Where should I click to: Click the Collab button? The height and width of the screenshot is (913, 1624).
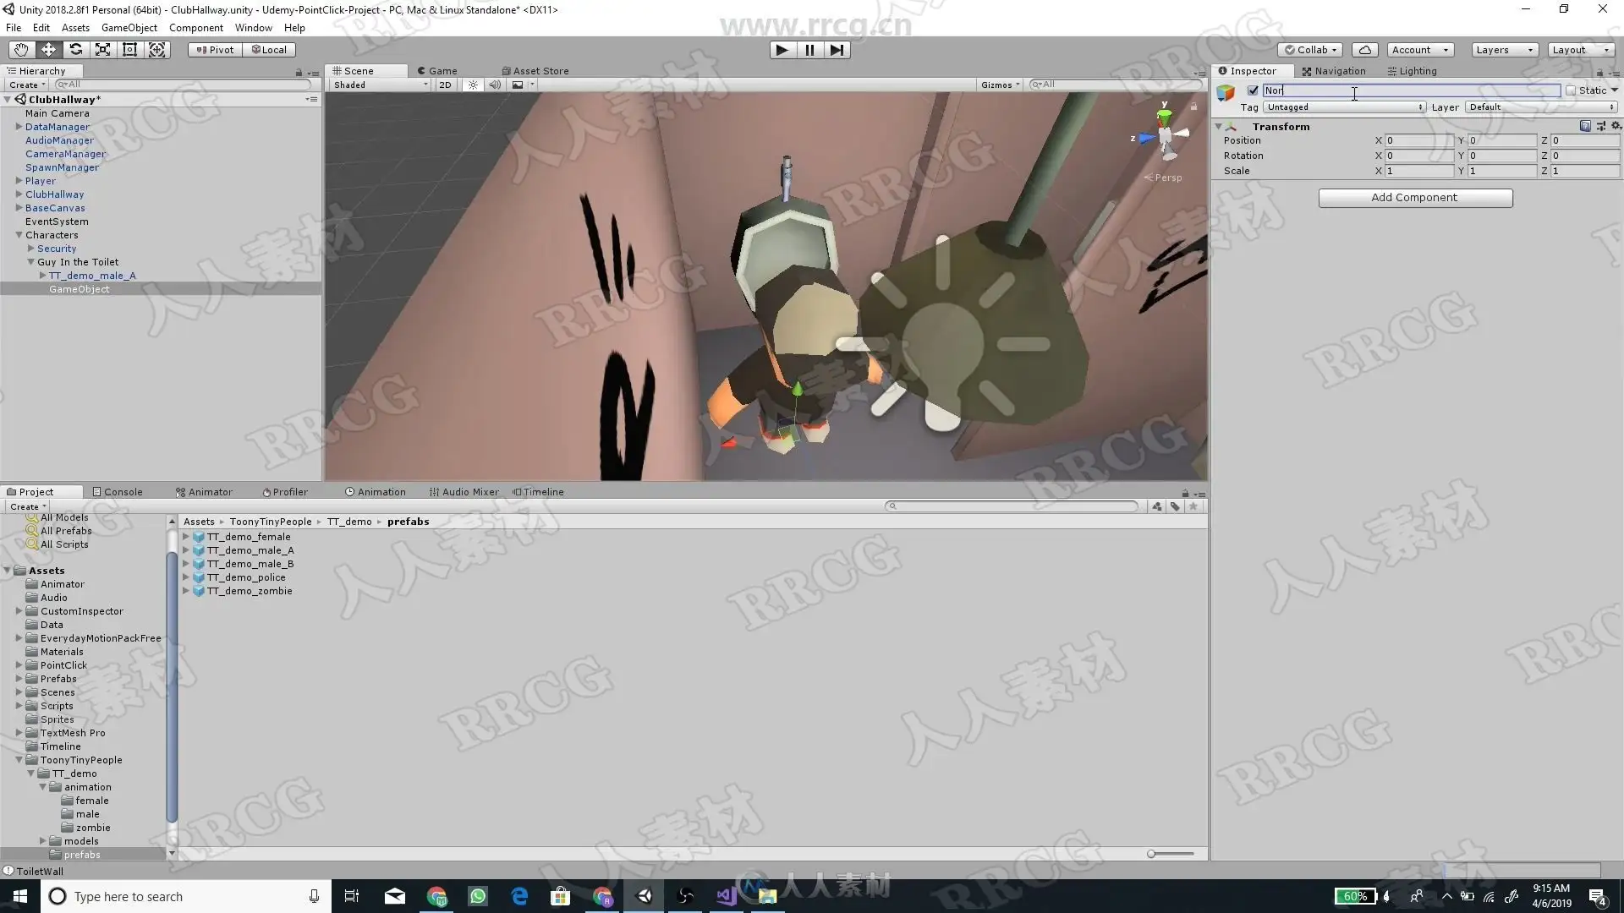point(1310,50)
